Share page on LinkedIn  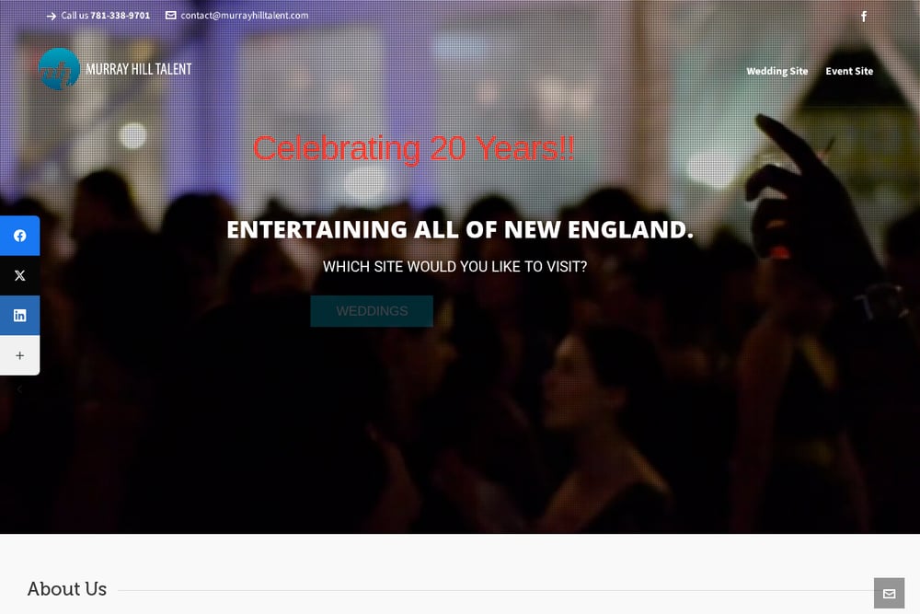click(19, 315)
